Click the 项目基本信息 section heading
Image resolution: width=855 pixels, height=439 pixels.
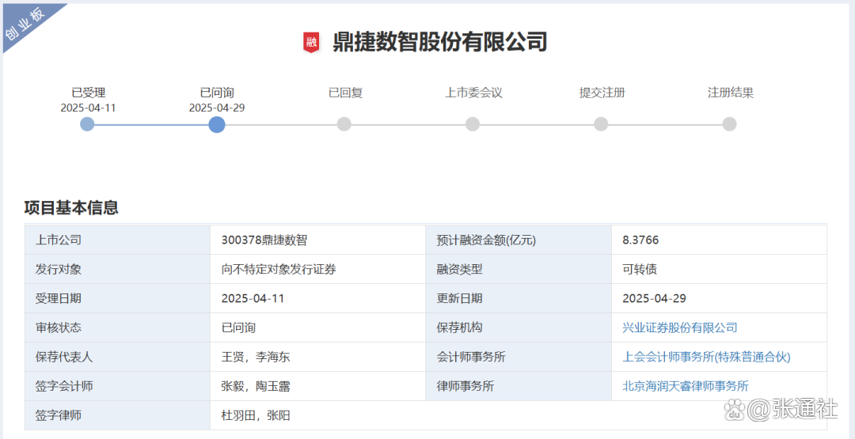click(x=71, y=208)
